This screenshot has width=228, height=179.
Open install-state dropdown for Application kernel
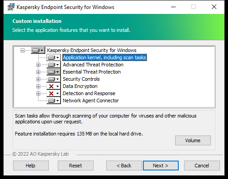point(54,57)
